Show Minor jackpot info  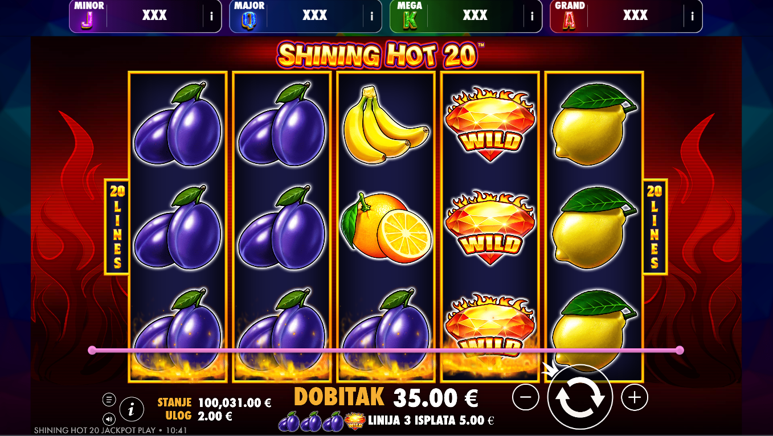tap(211, 17)
